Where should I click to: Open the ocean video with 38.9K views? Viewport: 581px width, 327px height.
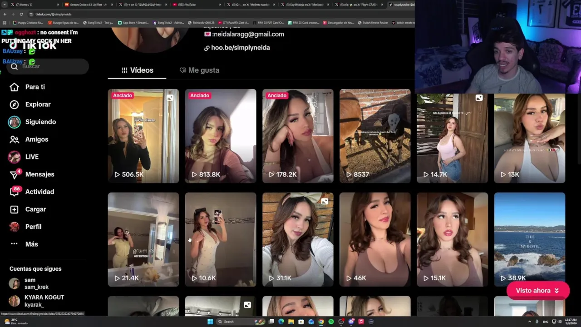530,240
